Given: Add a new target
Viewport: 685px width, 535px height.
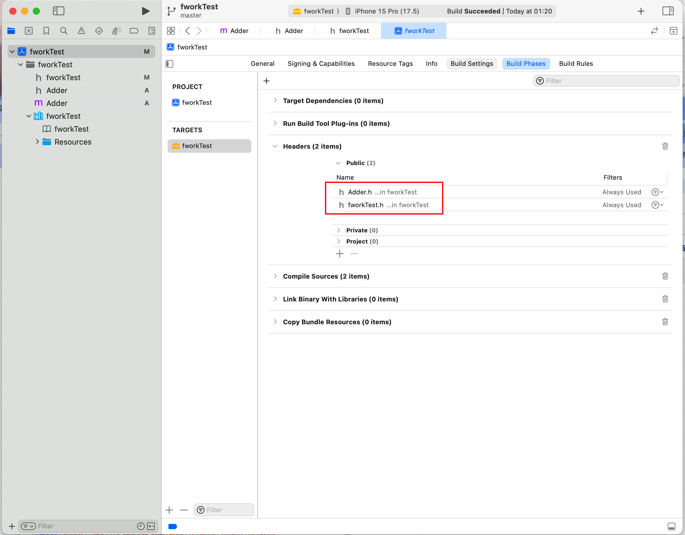Looking at the screenshot, I should 169,510.
